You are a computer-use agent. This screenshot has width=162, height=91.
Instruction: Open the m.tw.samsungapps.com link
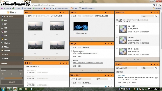[85, 53]
